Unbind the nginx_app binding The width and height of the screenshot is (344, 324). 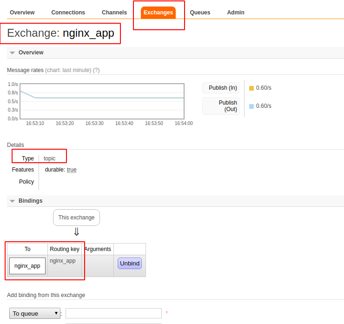coord(130,263)
